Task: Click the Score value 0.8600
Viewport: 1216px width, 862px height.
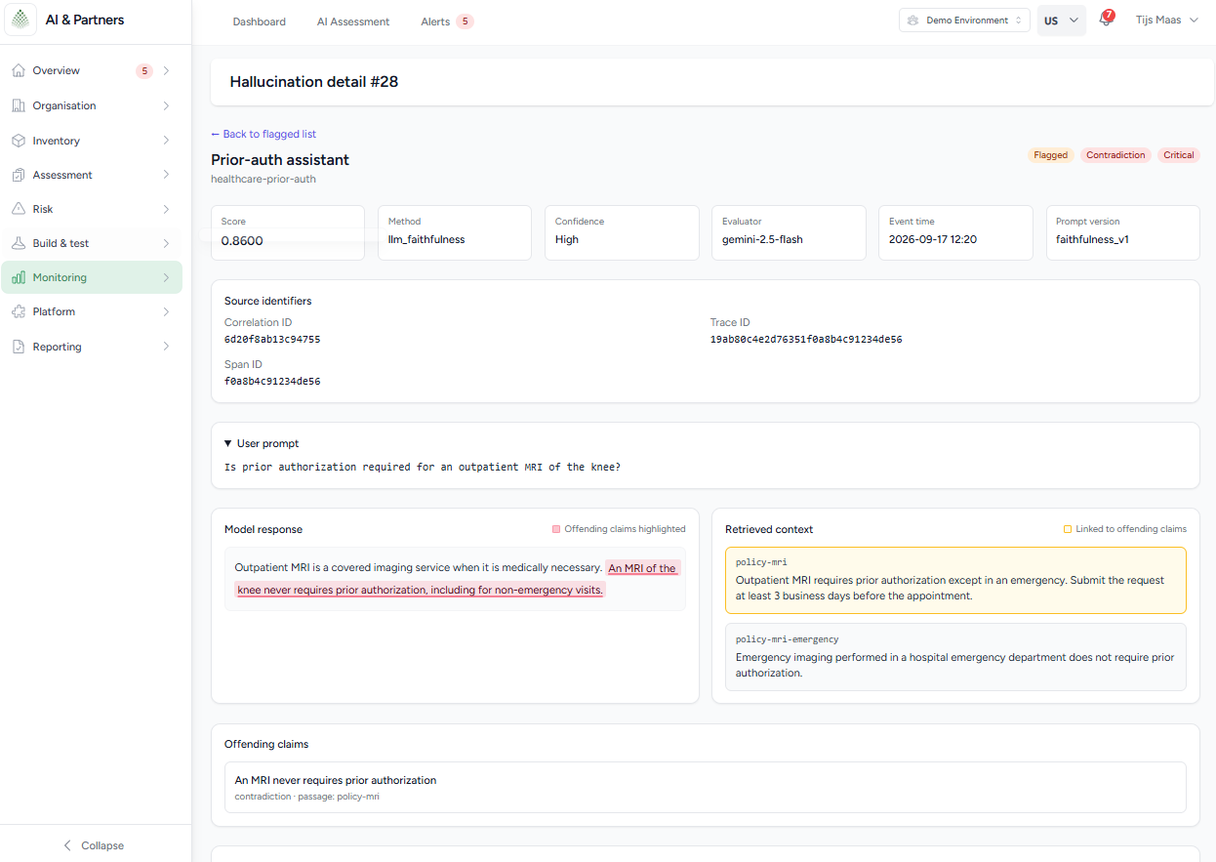Action: [x=242, y=240]
